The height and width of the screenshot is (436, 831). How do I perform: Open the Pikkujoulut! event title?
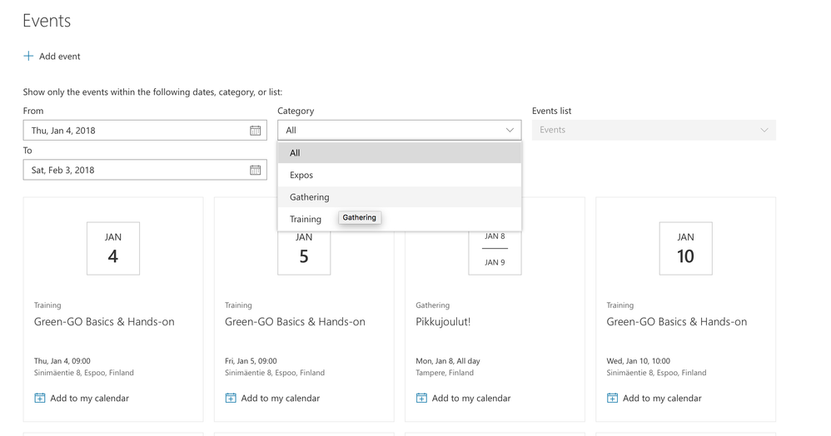443,322
